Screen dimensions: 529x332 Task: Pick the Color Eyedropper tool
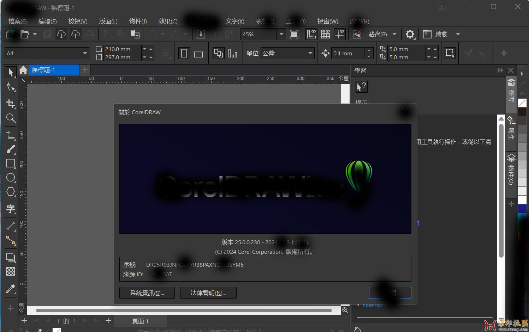tap(11, 289)
